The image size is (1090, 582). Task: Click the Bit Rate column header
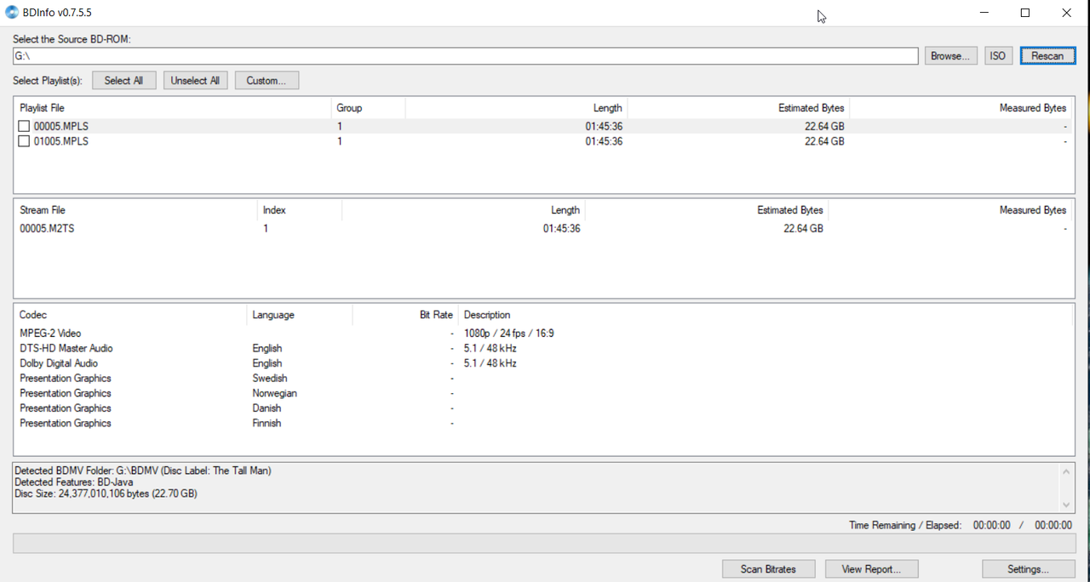click(x=405, y=315)
